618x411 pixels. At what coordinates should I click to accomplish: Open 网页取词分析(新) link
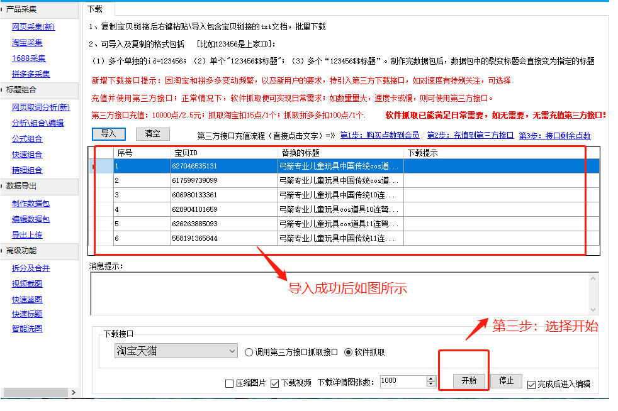(41, 107)
